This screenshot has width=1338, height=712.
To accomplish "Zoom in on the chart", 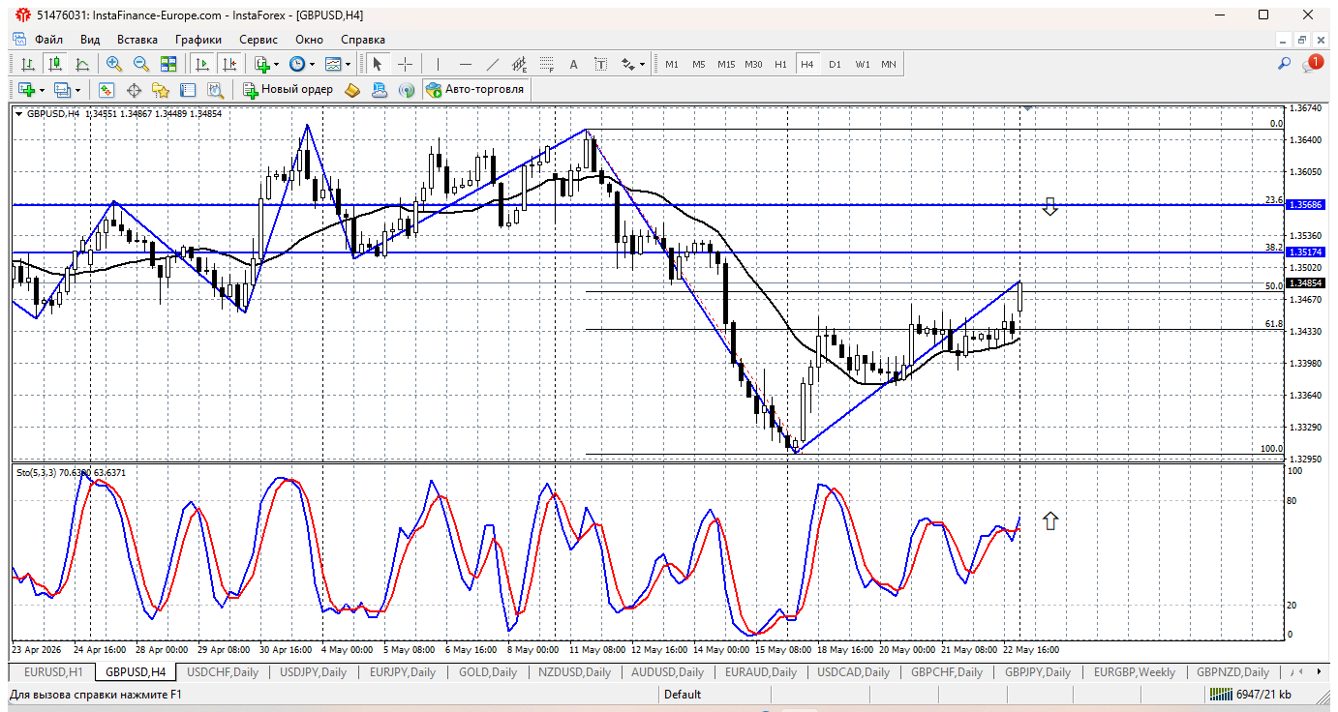I will 114,64.
